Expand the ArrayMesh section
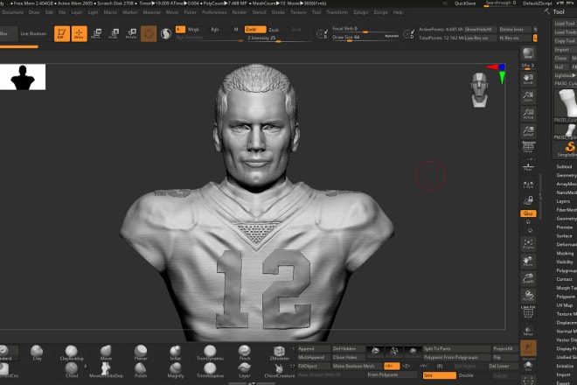The width and height of the screenshot is (577, 385). [566, 184]
